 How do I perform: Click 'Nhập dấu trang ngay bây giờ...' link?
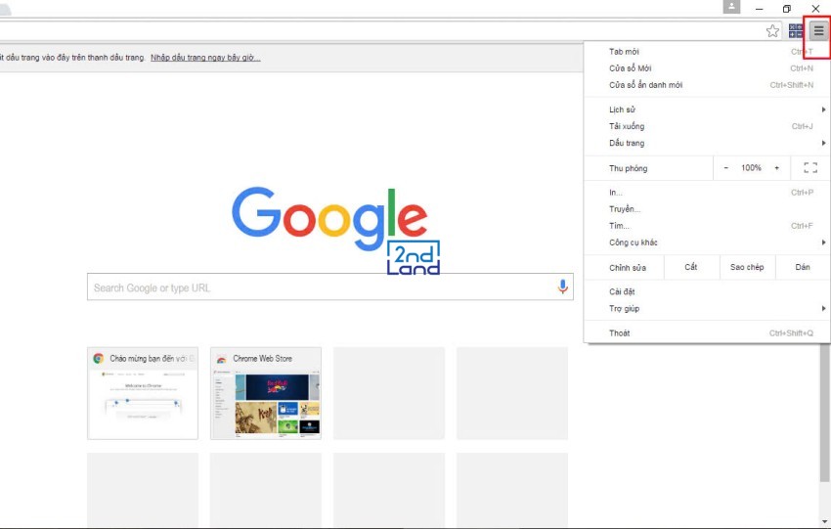coord(205,58)
